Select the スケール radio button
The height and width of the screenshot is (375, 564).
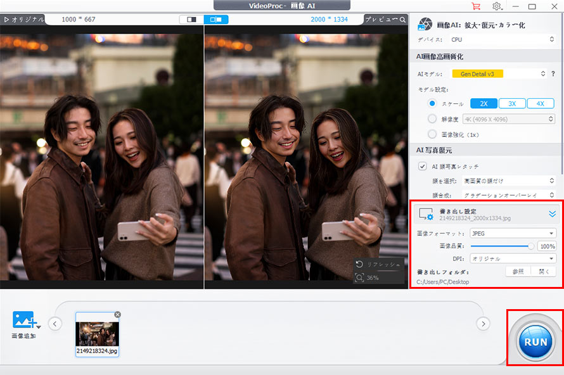point(432,103)
